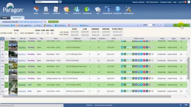Click the first blue action icon in row 11
This screenshot has height=107, width=191.
click(x=122, y=66)
